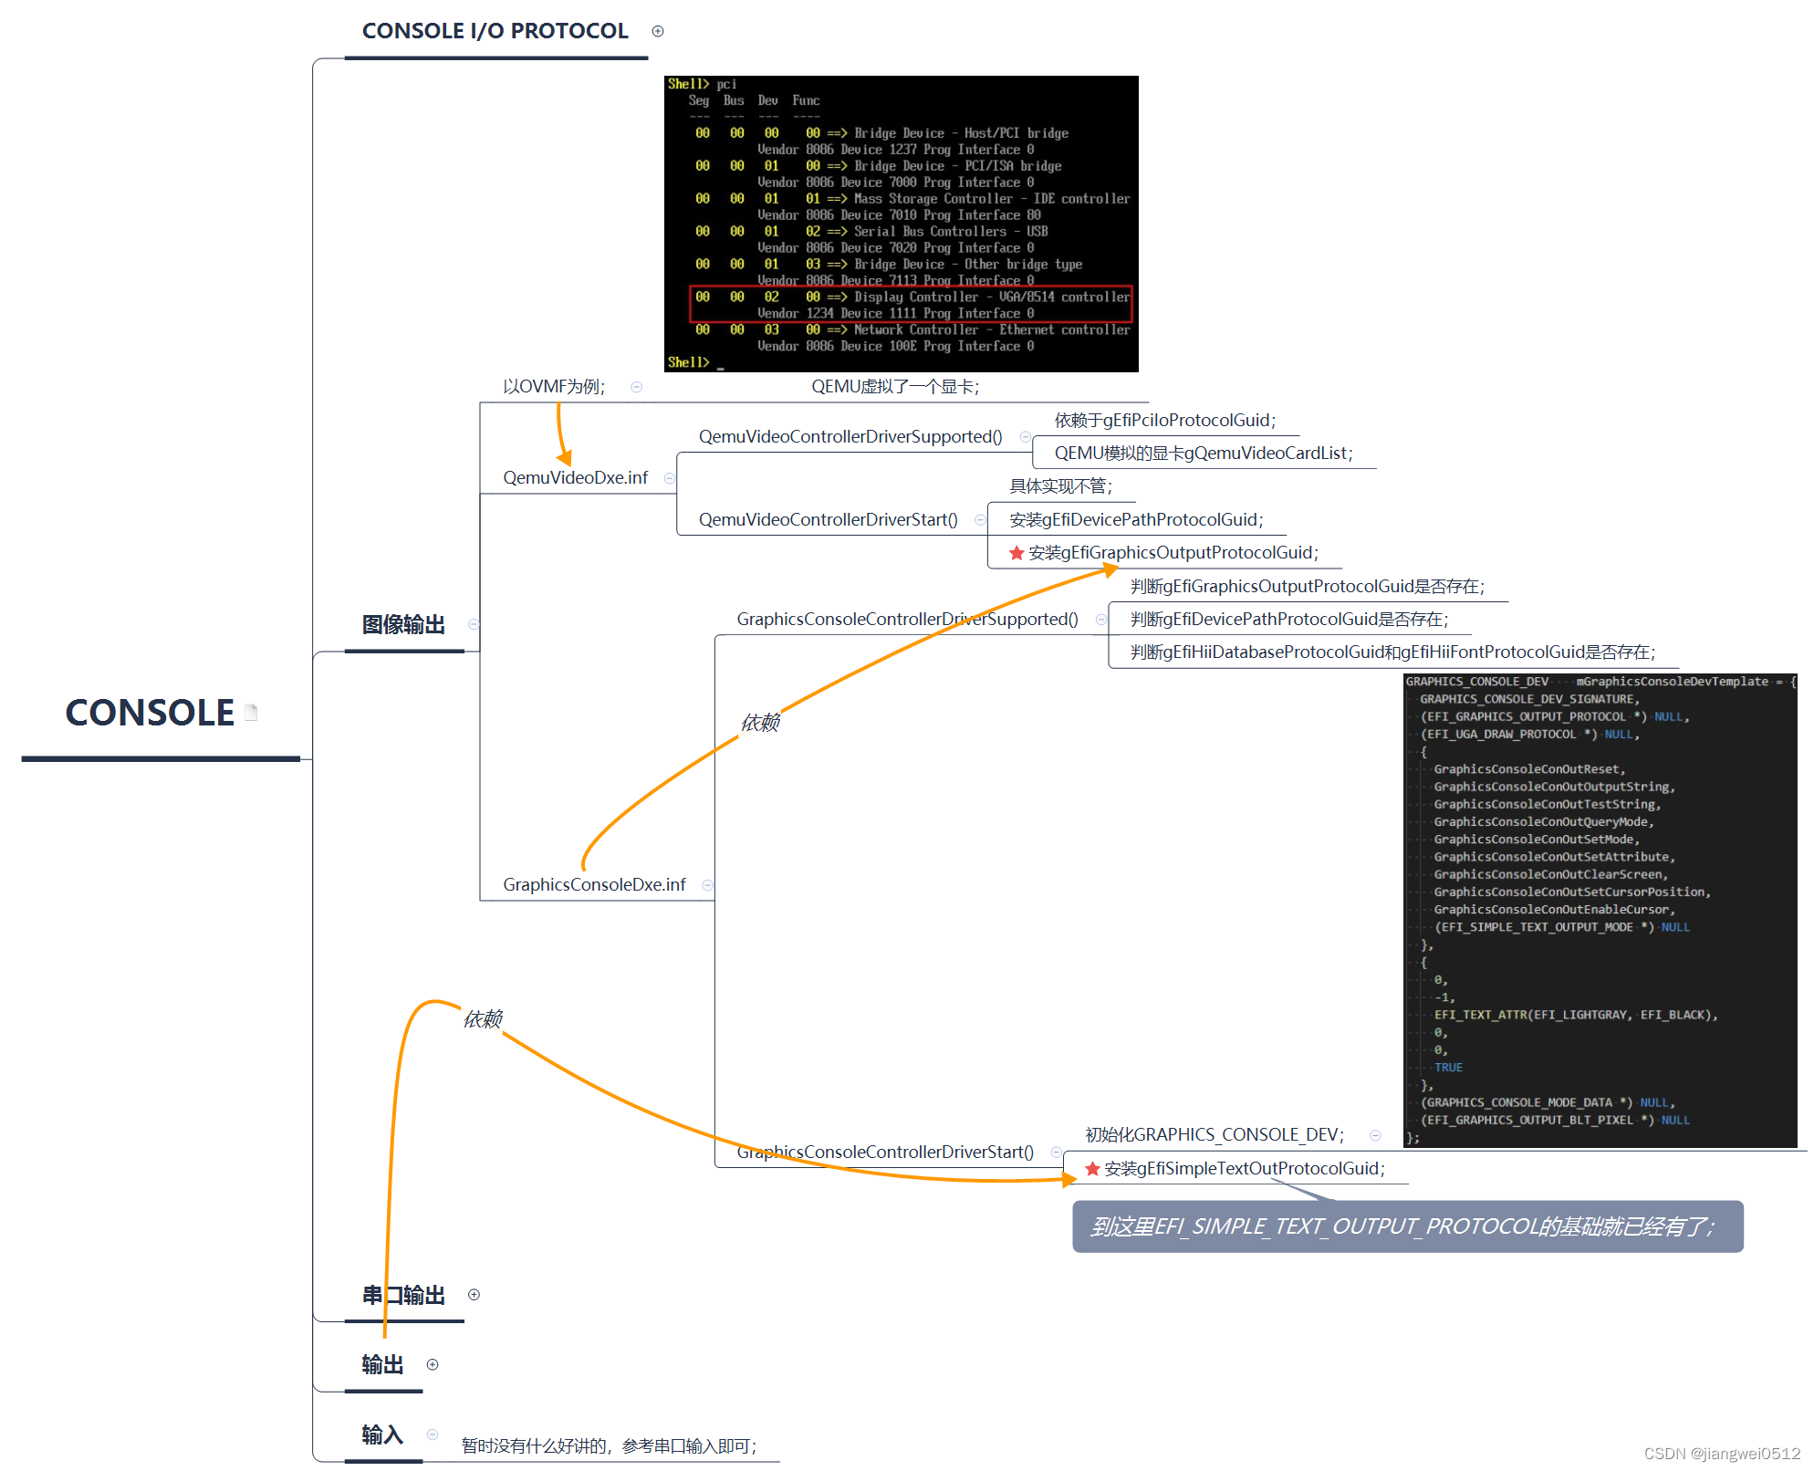Select the EFI_SIMPLE_TEXT_OUTPUT_PROTOCOL callout note
The height and width of the screenshot is (1471, 1814).
click(x=1408, y=1226)
